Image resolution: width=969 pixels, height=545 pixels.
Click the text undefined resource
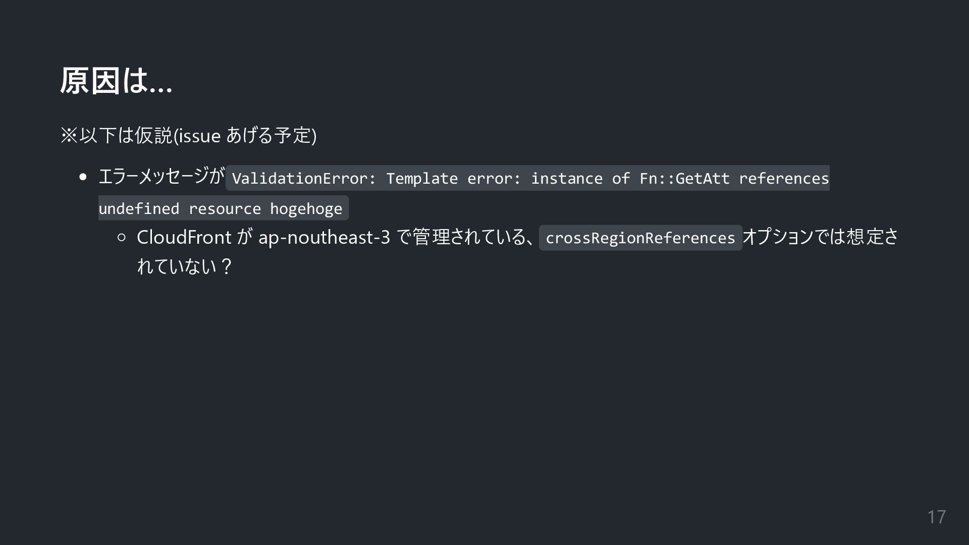point(180,208)
